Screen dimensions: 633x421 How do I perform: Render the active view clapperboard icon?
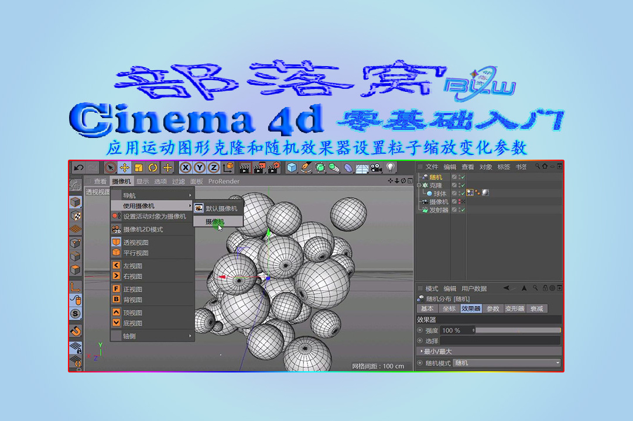245,168
